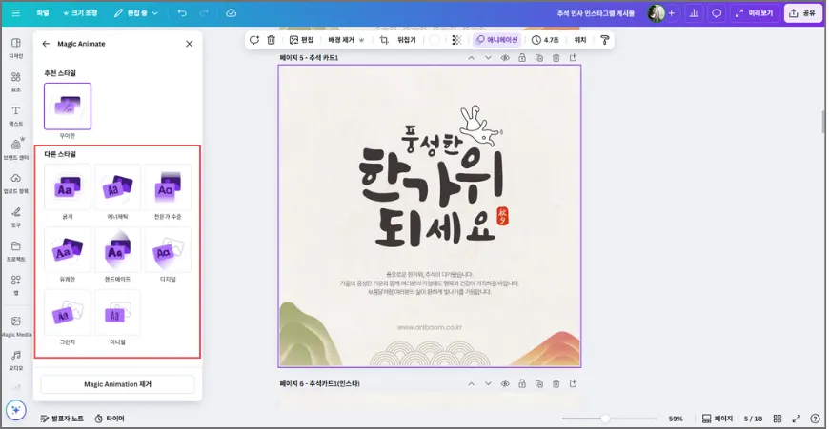Click the zoom slider handle
This screenshot has height=429, width=829.
point(605,419)
